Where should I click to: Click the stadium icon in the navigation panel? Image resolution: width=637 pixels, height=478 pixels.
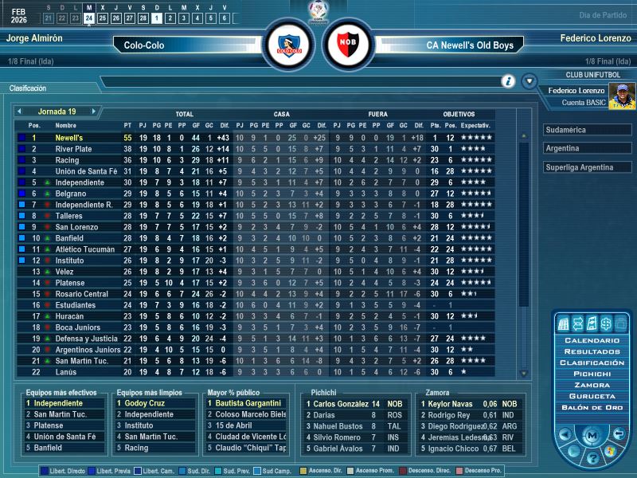click(565, 323)
